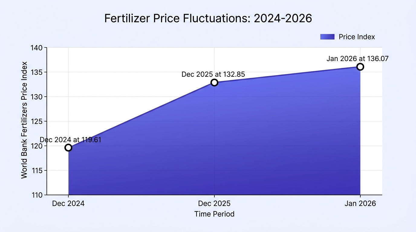Screen dimensions: 416x232
Task: Click the Jan 2026 data point marker
Action: 360,67
